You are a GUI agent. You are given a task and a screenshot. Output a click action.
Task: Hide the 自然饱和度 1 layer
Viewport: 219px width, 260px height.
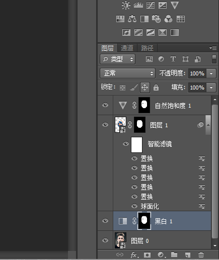pyautogui.click(x=105, y=105)
